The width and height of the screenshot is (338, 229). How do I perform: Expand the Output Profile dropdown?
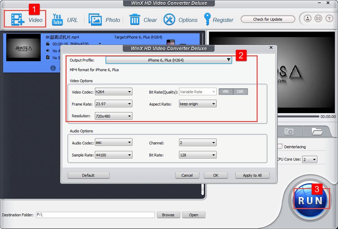(169, 60)
